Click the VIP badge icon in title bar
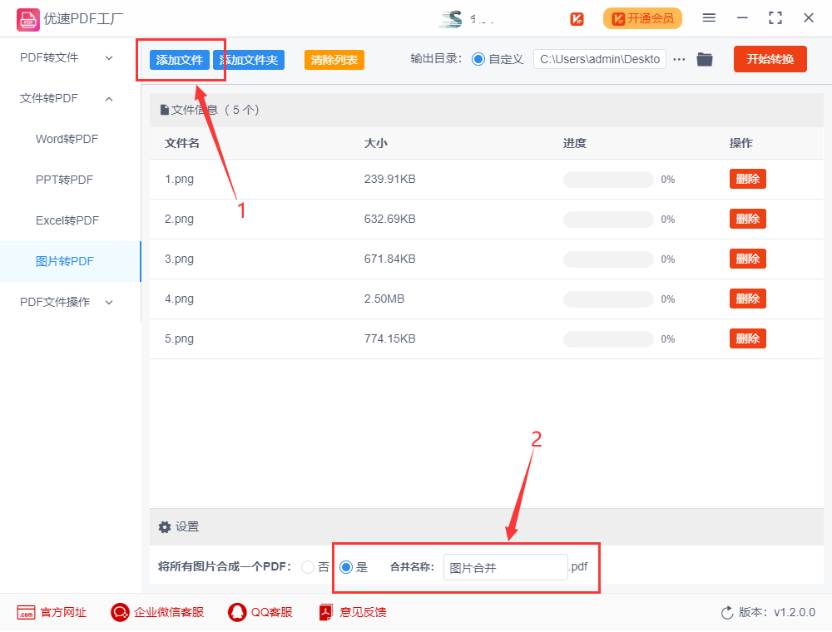The width and height of the screenshot is (832, 632). coord(577,19)
